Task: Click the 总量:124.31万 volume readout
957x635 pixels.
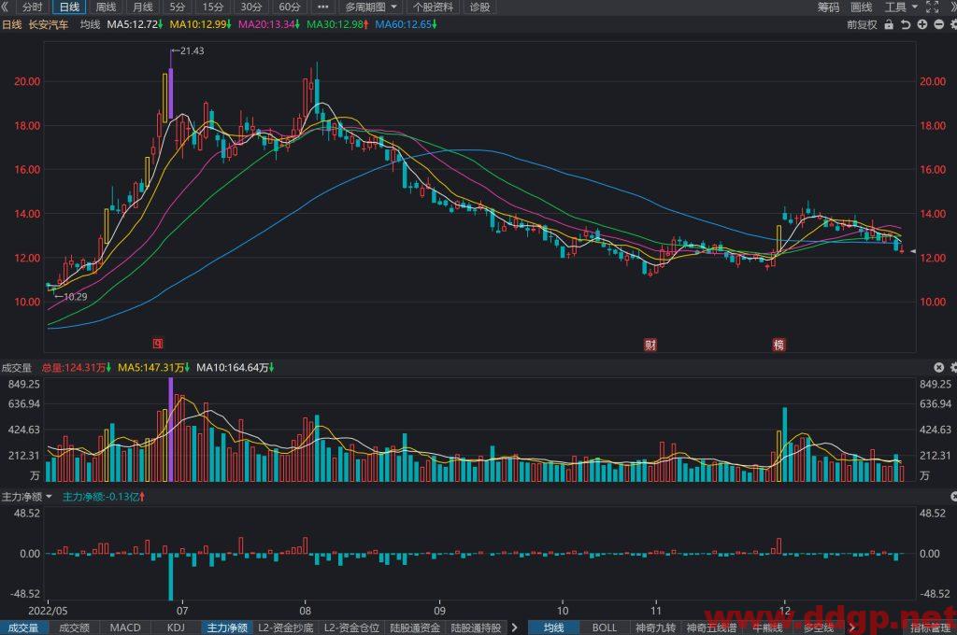Action: coord(77,367)
